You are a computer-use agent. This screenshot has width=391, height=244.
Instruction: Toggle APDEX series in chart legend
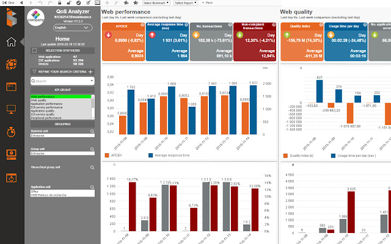click(x=114, y=156)
